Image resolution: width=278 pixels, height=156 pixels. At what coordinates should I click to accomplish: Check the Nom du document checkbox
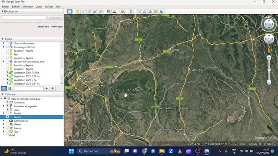[x=7, y=43]
